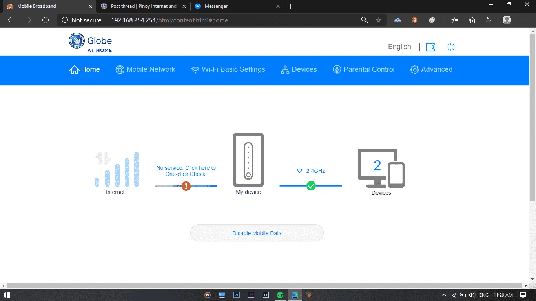
Task: Click the green checkmark Wi-Fi status icon
Action: [x=311, y=186]
